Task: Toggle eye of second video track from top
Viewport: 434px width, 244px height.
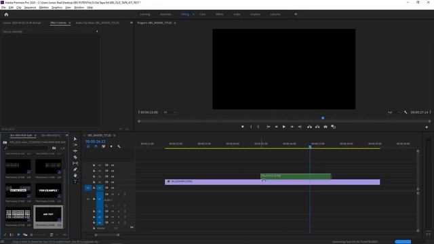Action: coord(113,171)
